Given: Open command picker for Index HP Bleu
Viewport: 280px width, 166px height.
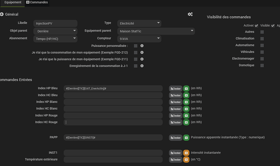Looking at the screenshot, I should click(186, 88).
